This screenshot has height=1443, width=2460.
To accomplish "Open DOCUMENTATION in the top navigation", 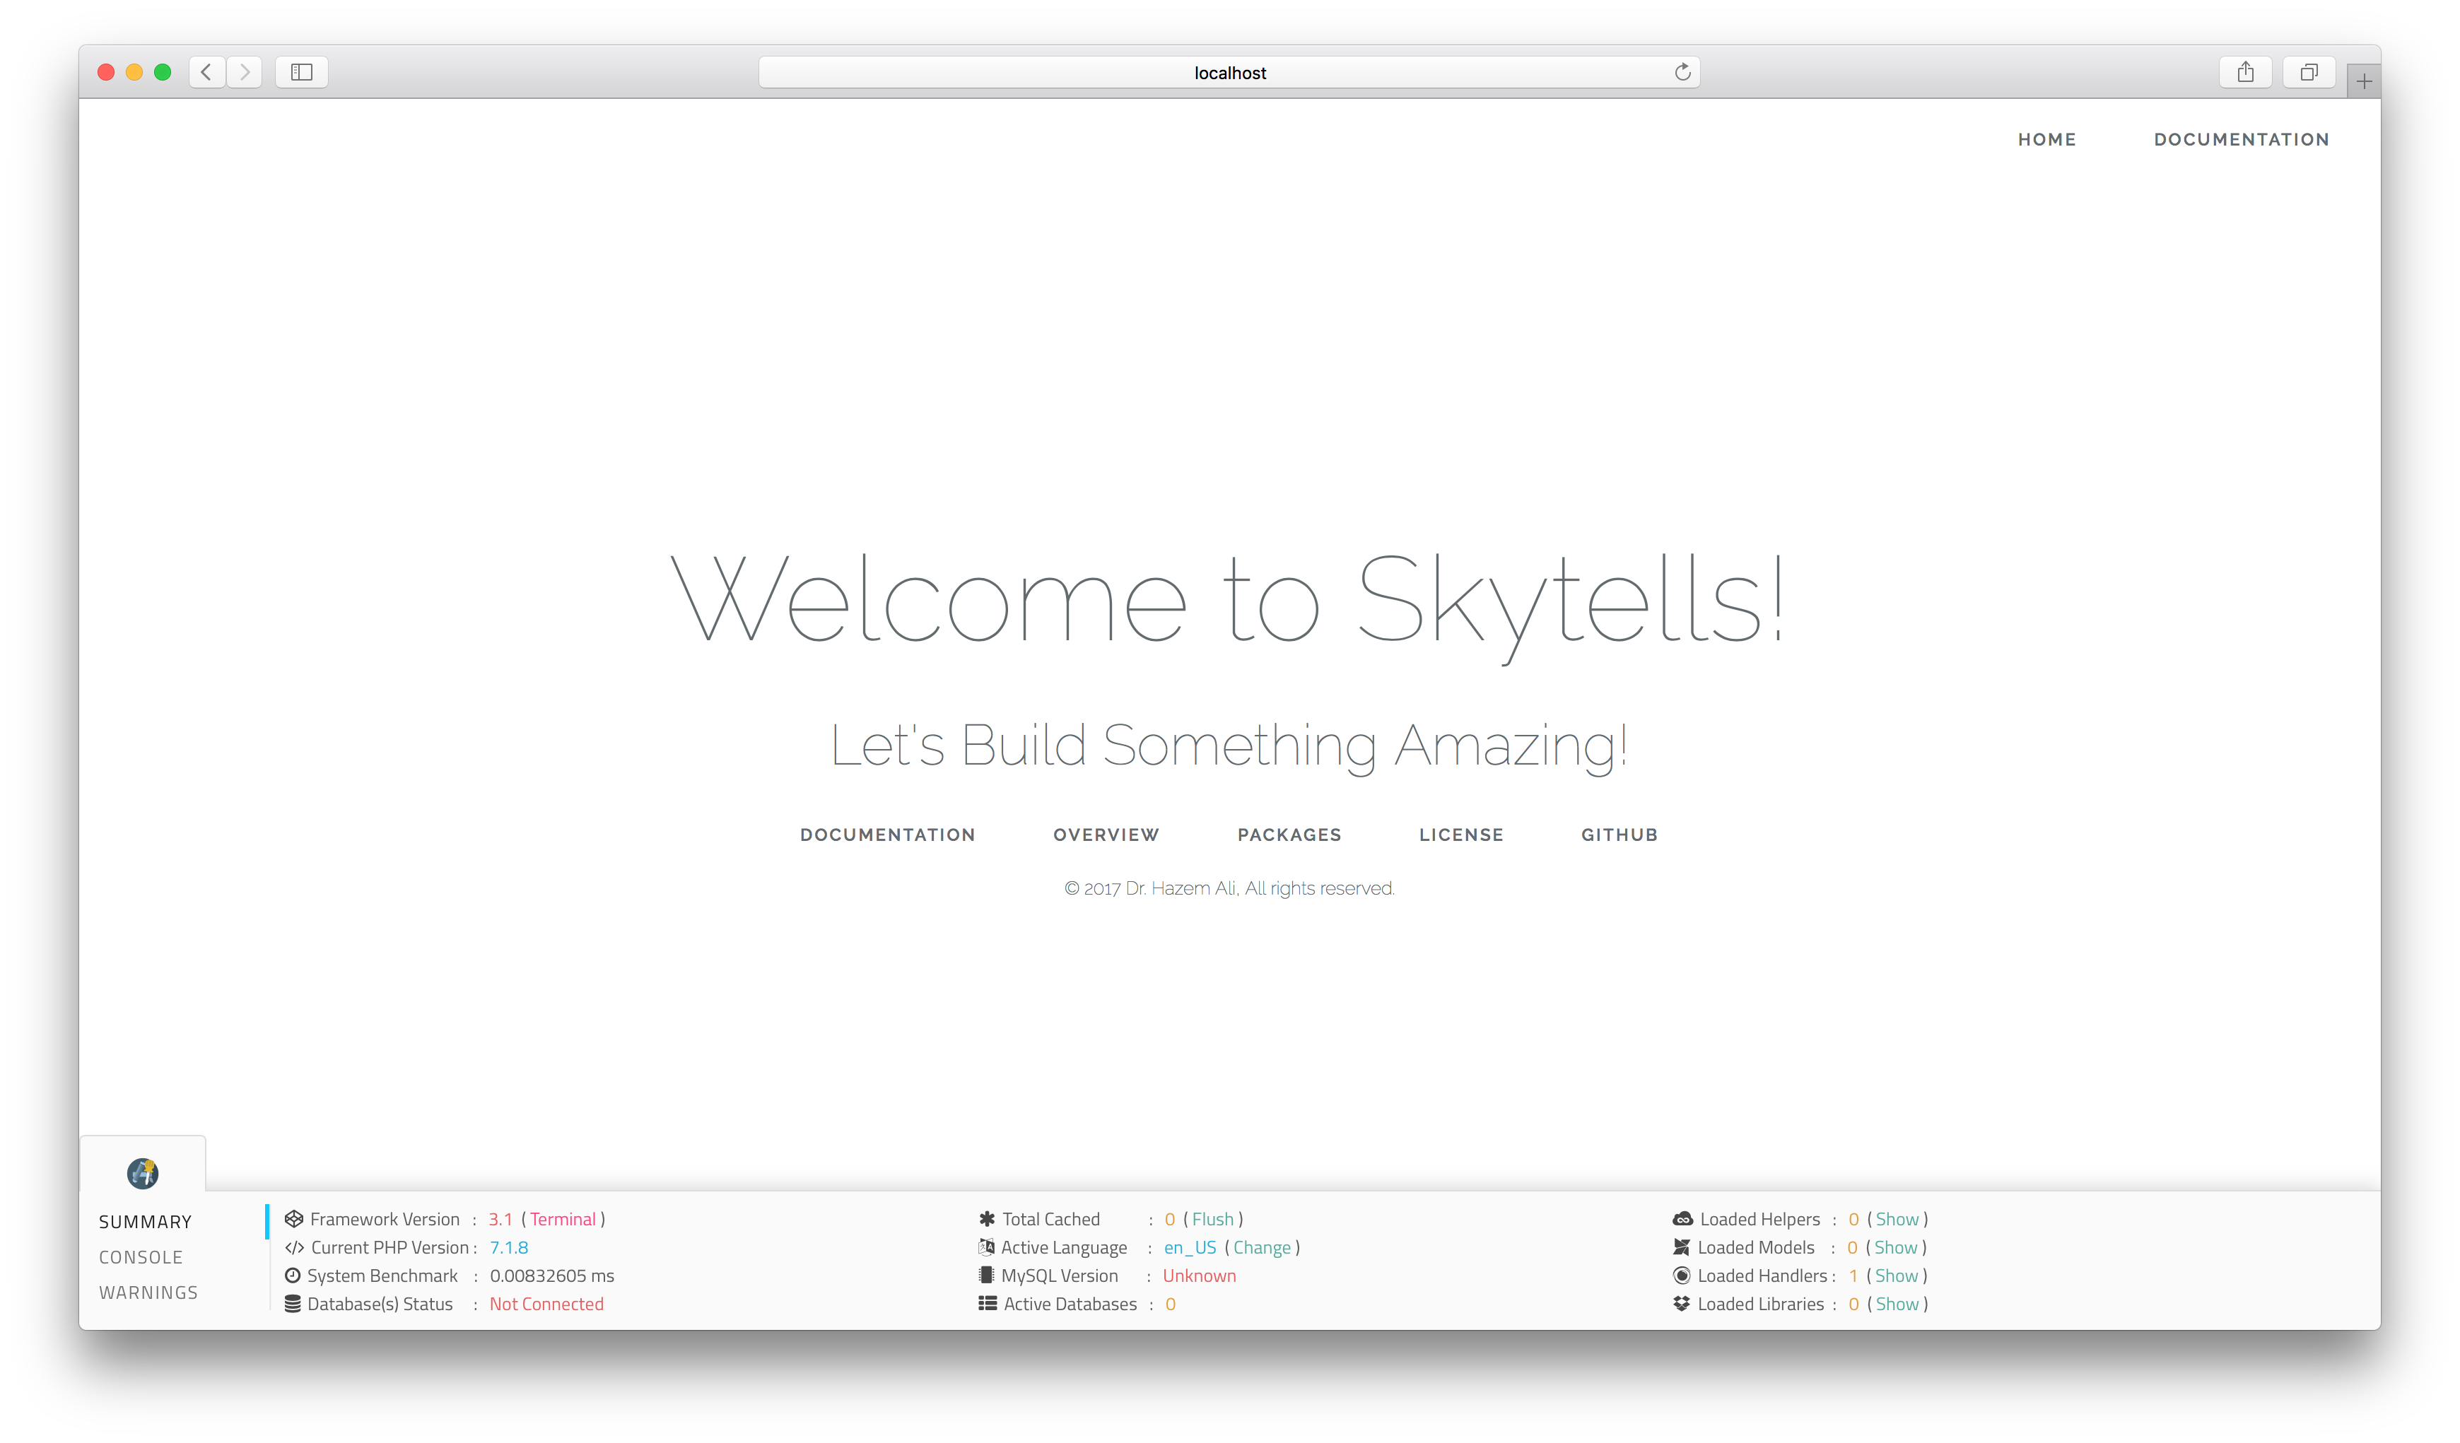I will tap(2242, 139).
